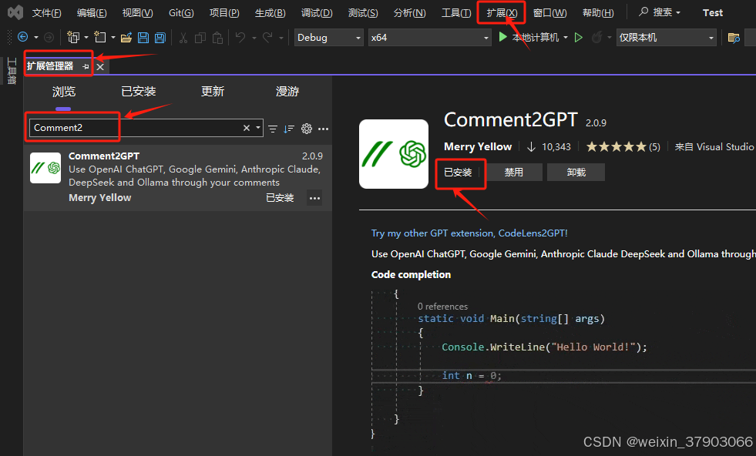Open the 调试(D) menu
The width and height of the screenshot is (756, 456).
[317, 13]
